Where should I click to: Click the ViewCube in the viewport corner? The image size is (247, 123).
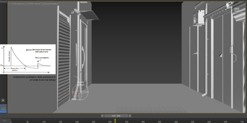click(237, 10)
